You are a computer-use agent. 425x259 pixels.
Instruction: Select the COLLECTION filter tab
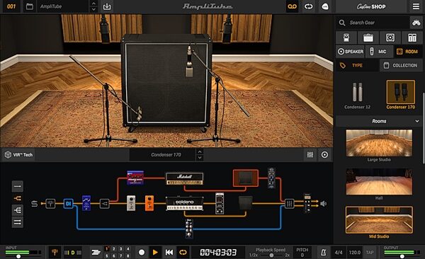tap(401, 66)
